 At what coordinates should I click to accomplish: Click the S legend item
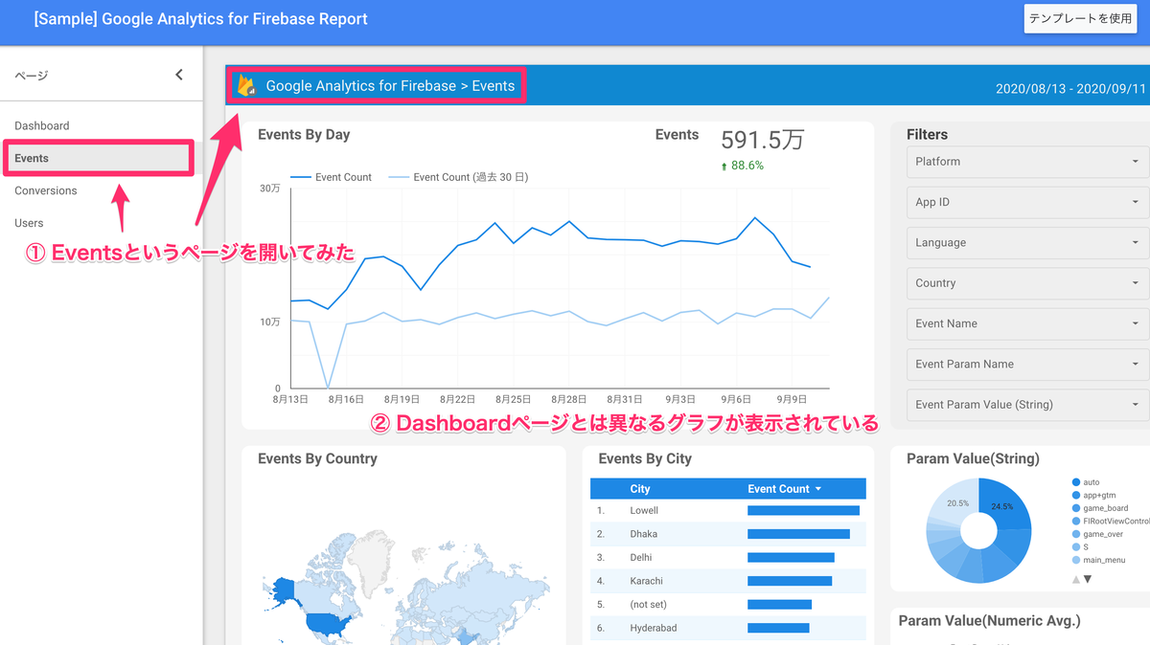click(1080, 547)
